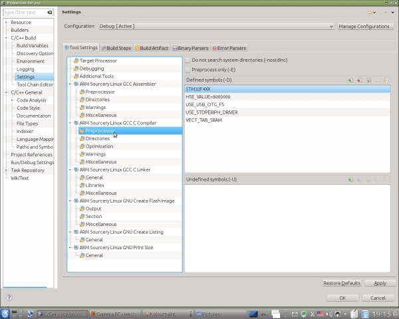Viewport: 399px width, 319px height.
Task: Add a new defined symbol (-D)
Action: [x=350, y=80]
